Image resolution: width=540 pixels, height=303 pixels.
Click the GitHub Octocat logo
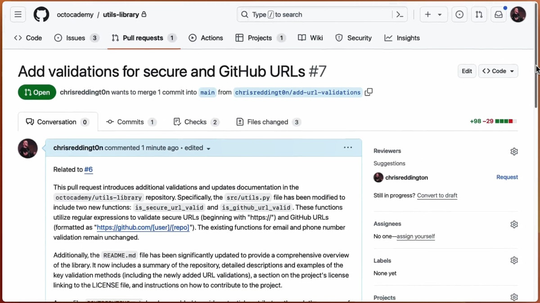(x=41, y=14)
